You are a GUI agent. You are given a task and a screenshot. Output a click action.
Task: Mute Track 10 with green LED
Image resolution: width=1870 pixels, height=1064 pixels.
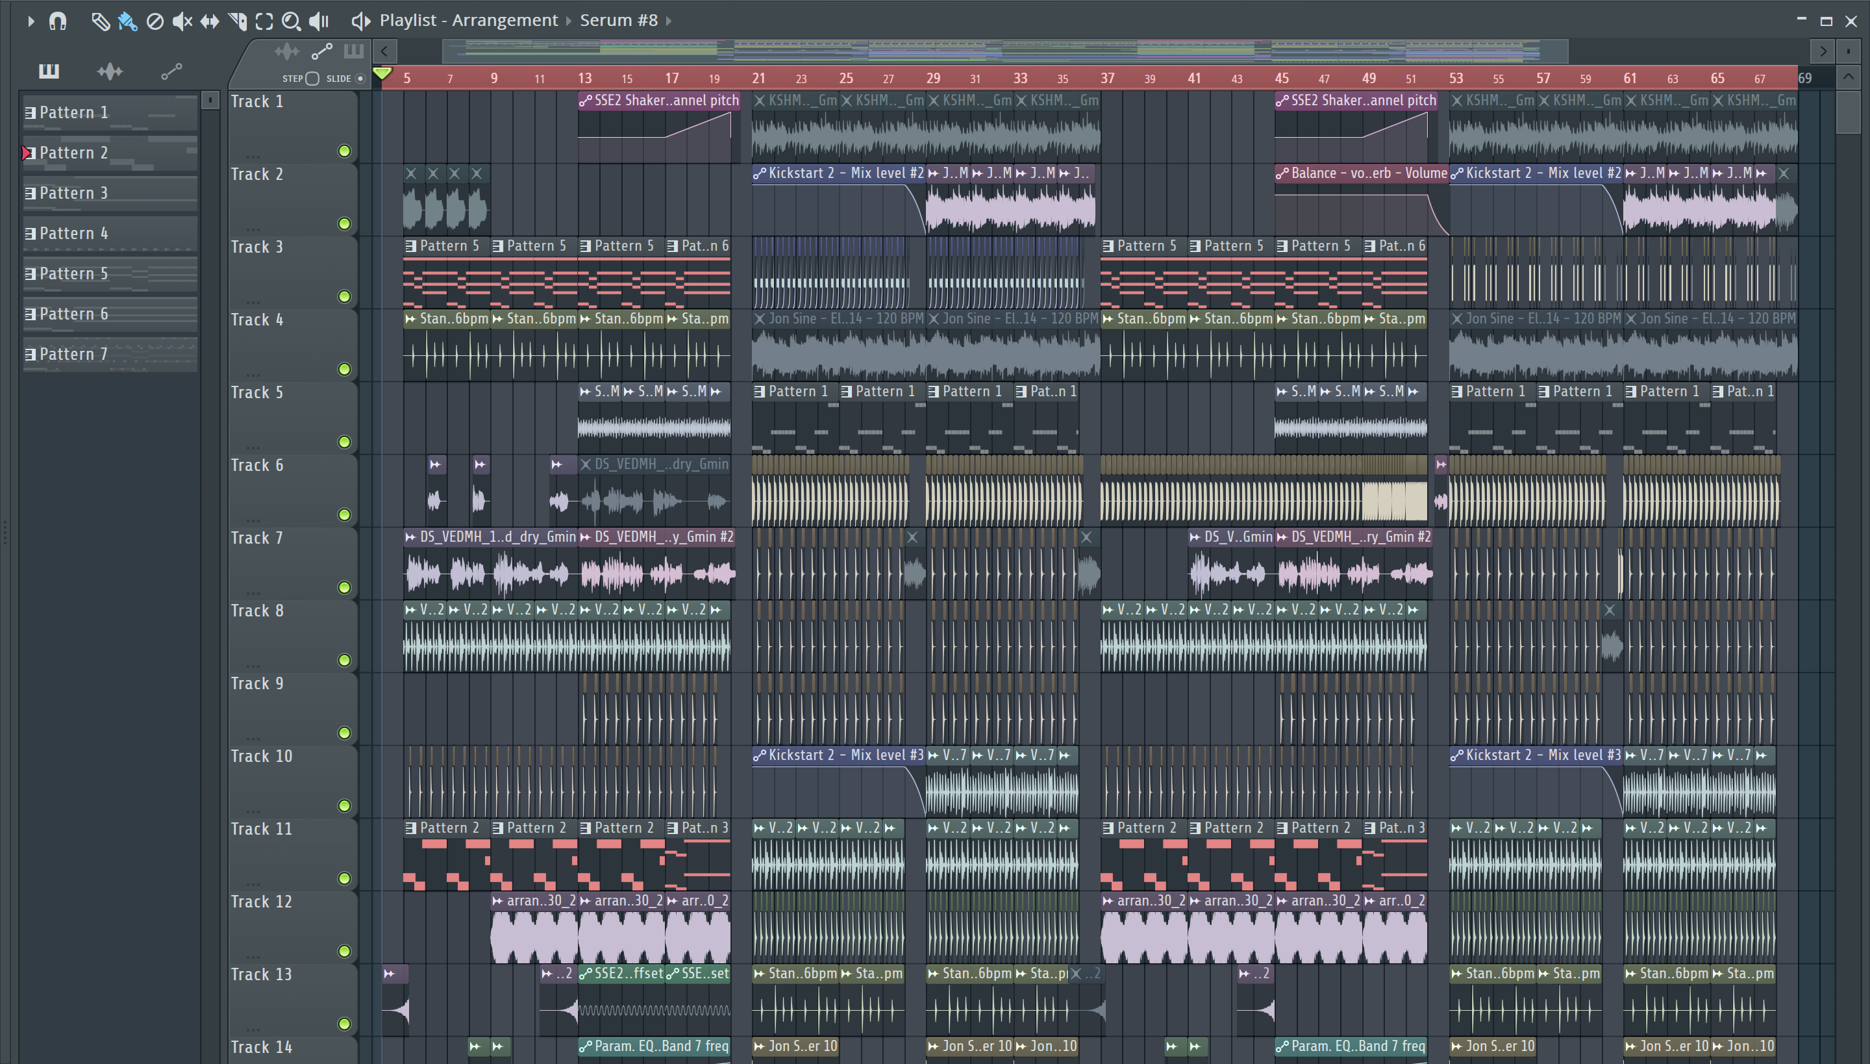[344, 806]
